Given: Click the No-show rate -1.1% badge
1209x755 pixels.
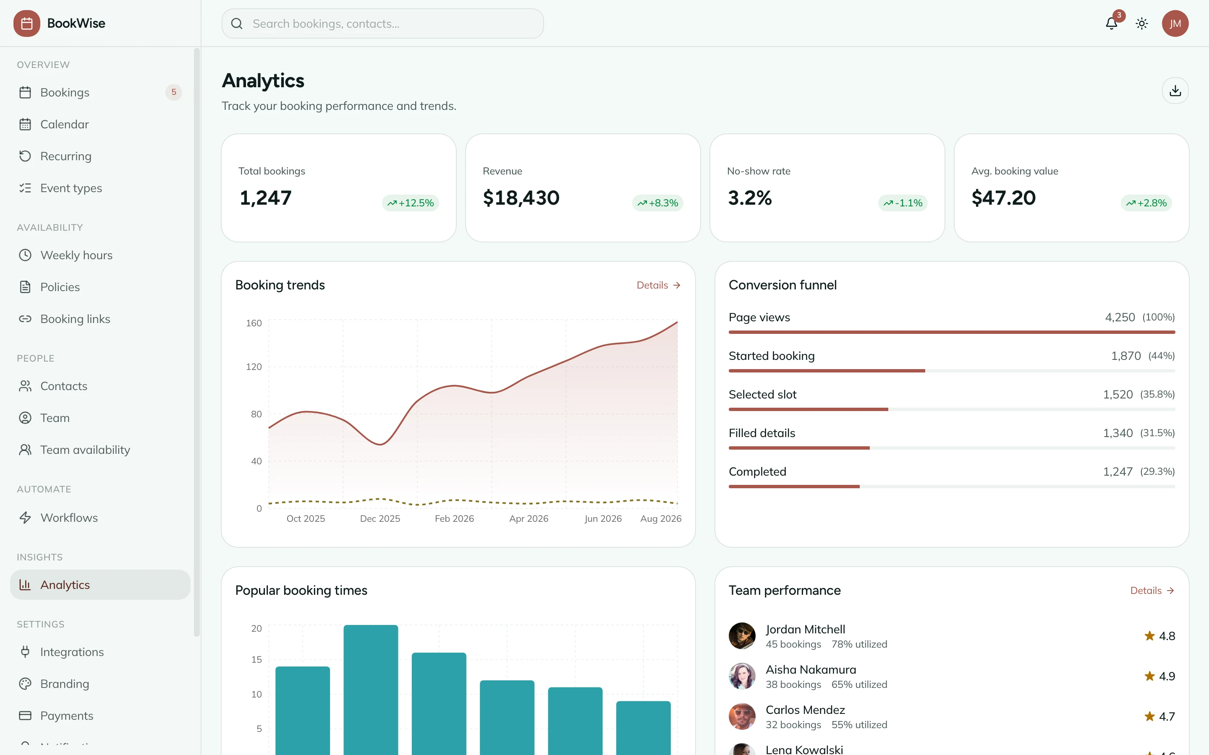Looking at the screenshot, I should 903,203.
